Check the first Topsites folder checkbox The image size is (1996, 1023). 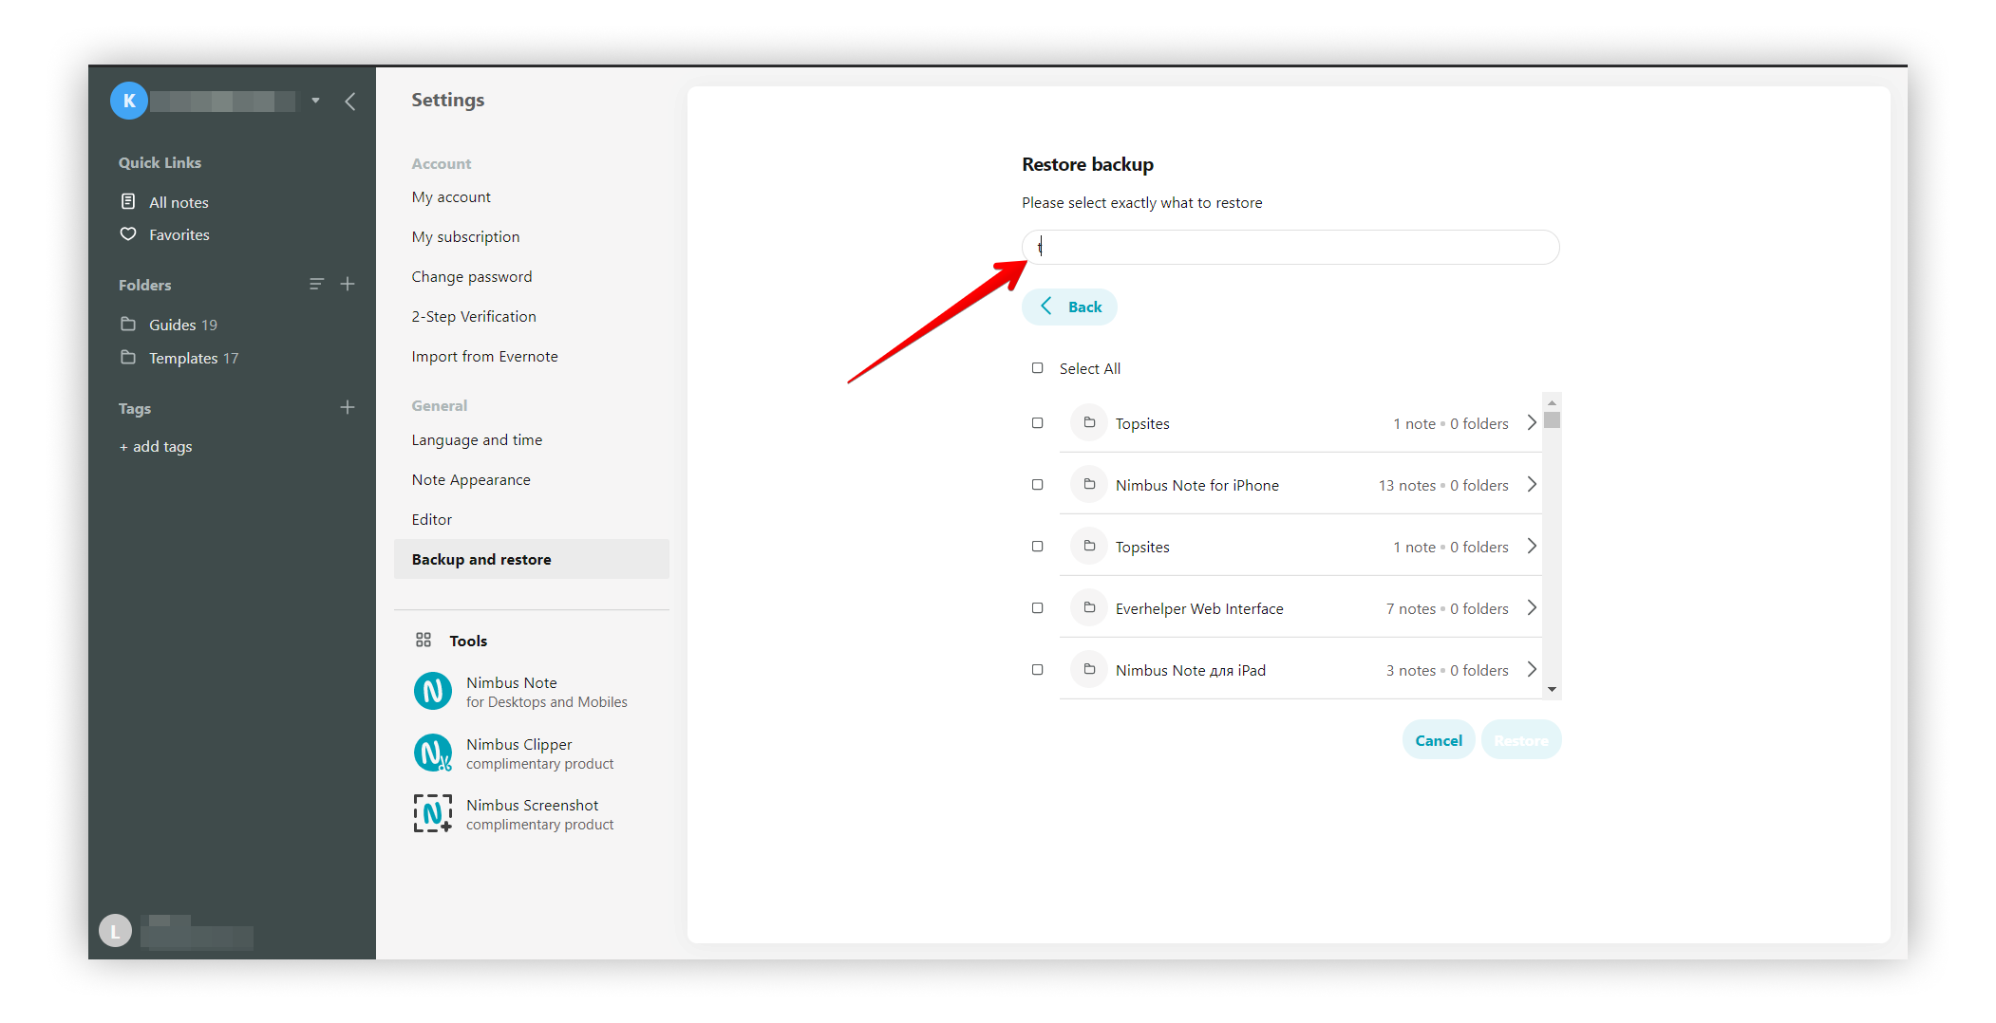(1037, 423)
